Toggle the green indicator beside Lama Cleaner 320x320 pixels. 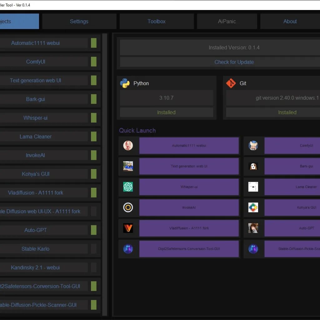94,137
